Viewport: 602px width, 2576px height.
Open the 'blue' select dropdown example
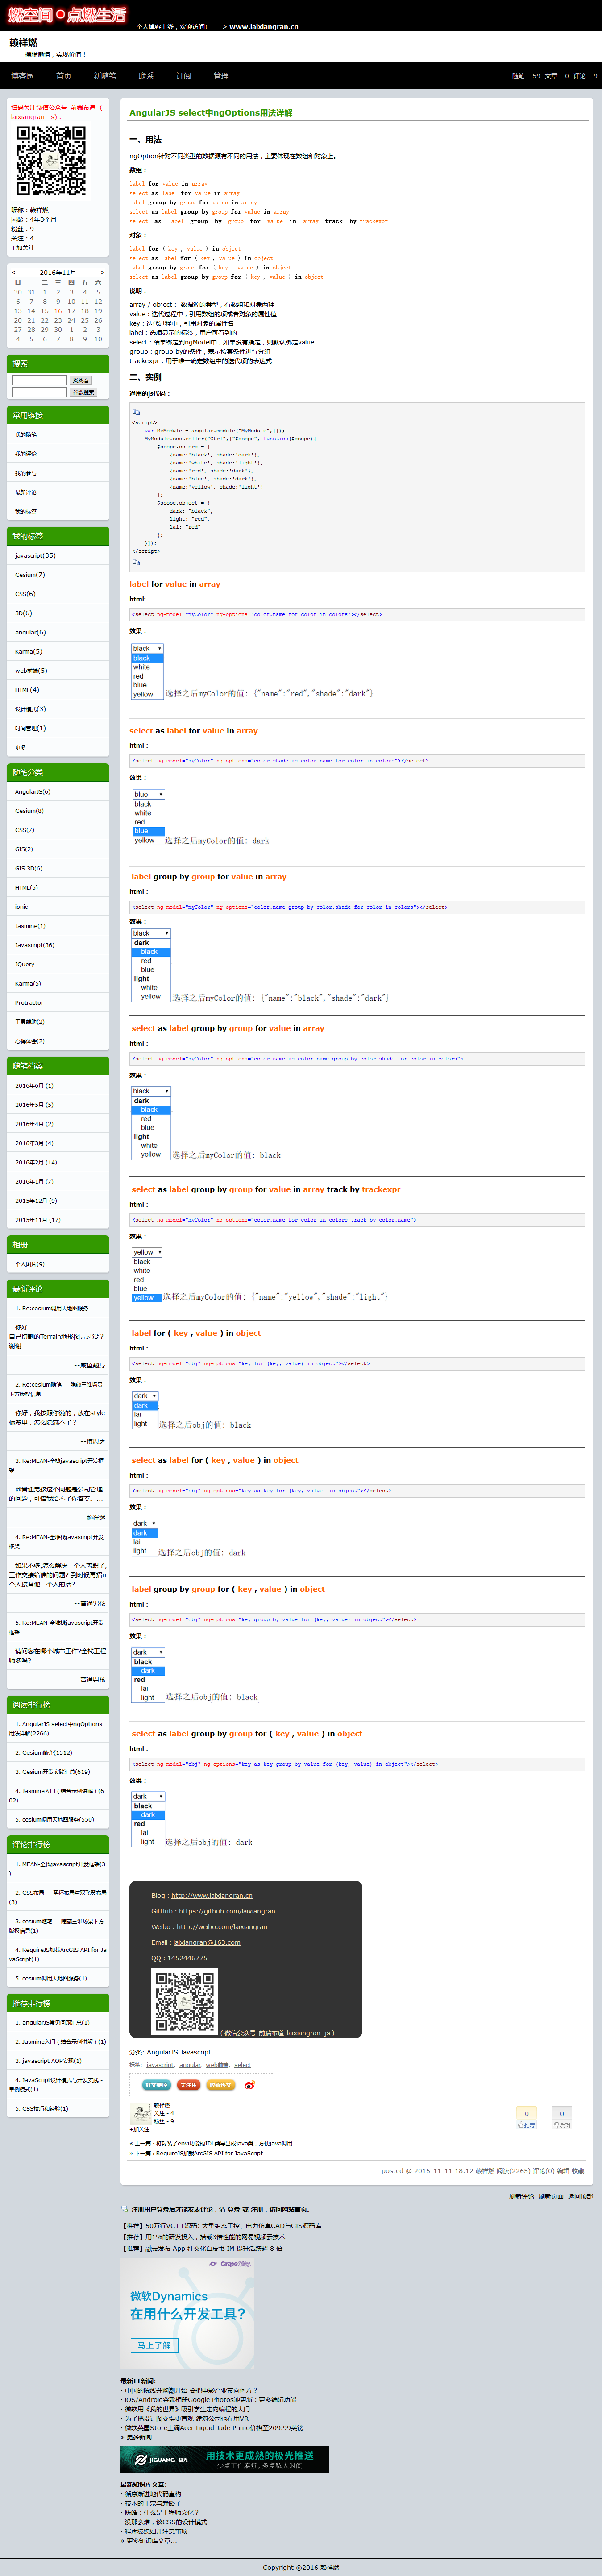[149, 794]
